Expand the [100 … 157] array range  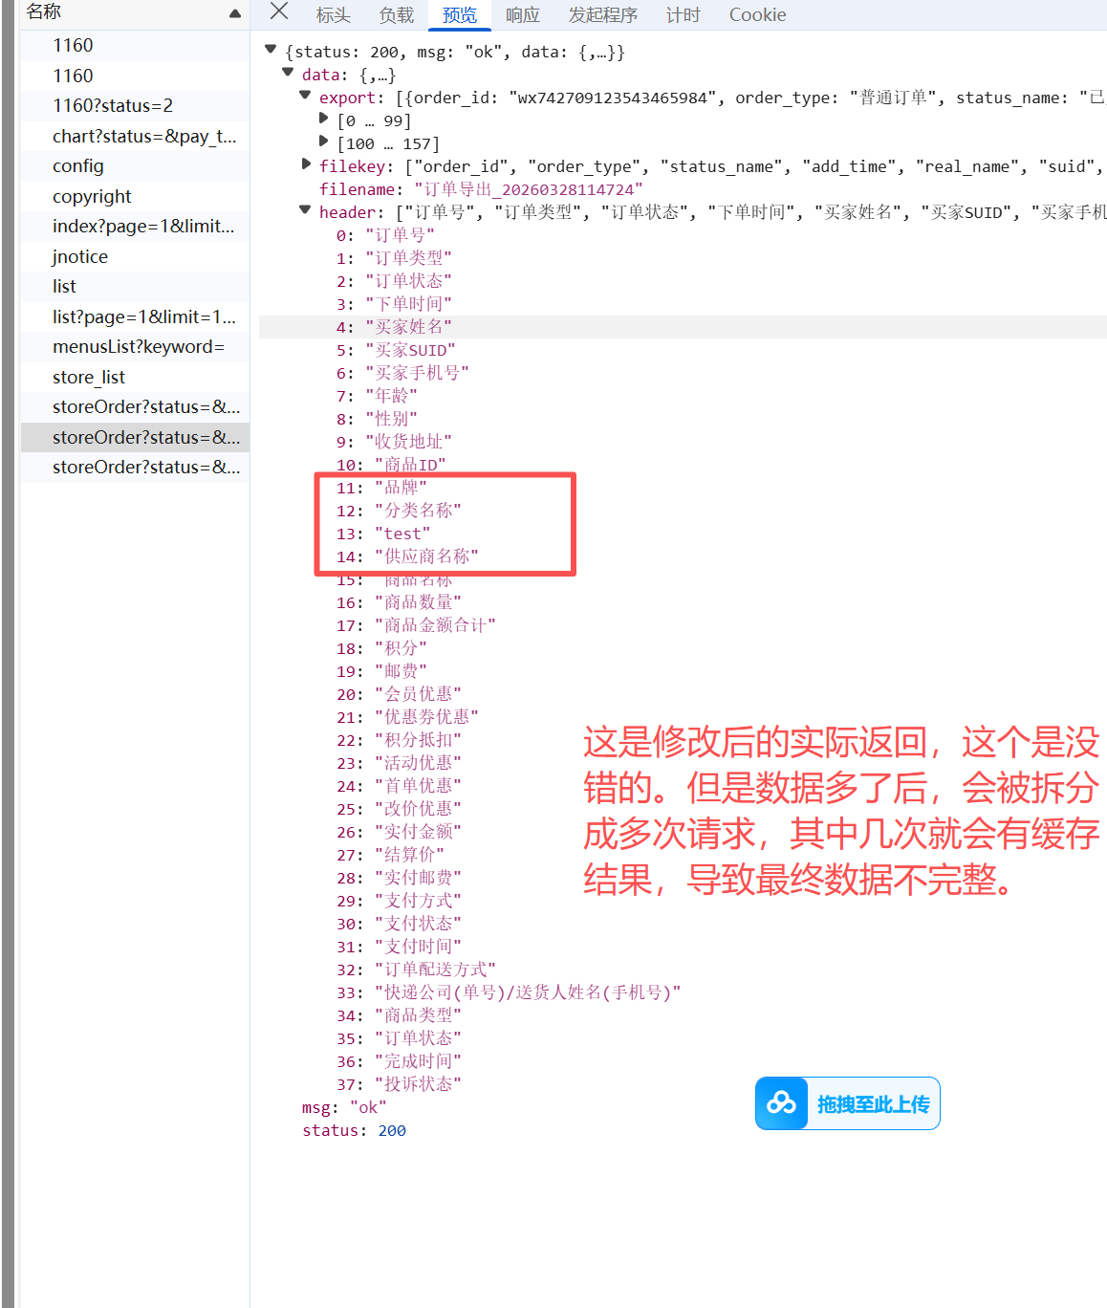pyautogui.click(x=324, y=142)
